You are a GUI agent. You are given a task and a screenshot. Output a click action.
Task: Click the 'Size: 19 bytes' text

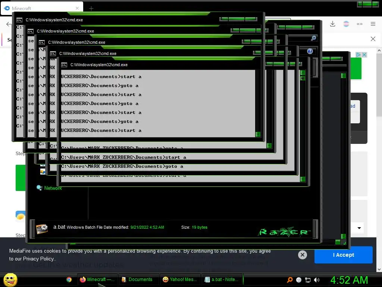pos(194,227)
